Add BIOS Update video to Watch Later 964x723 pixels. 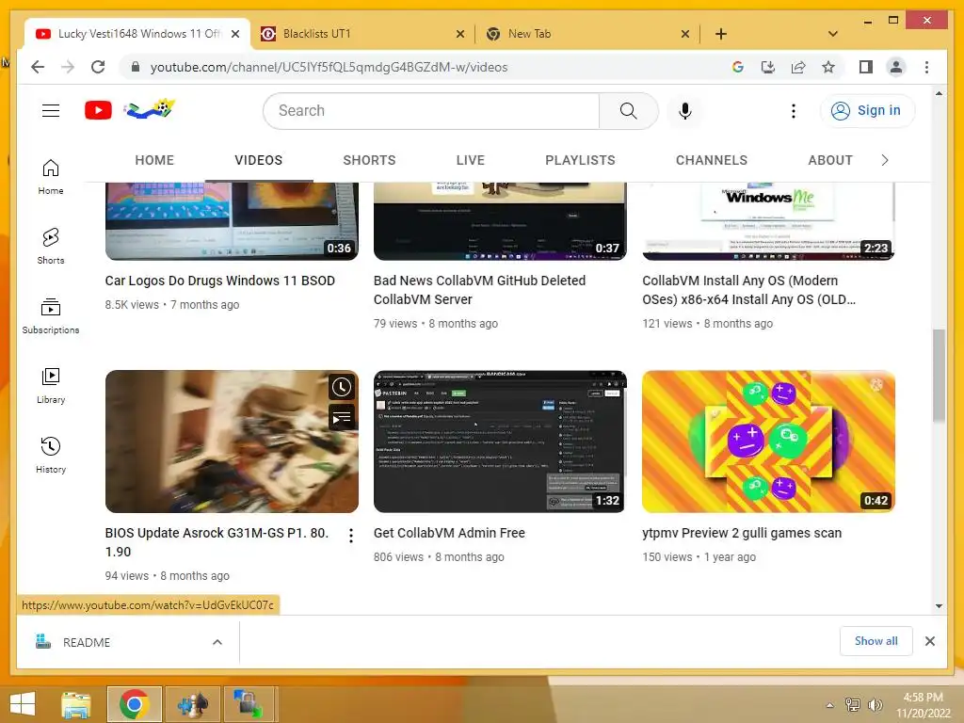[x=341, y=387]
